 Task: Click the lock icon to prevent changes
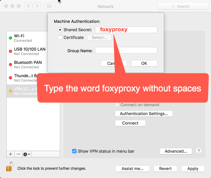[10, 167]
